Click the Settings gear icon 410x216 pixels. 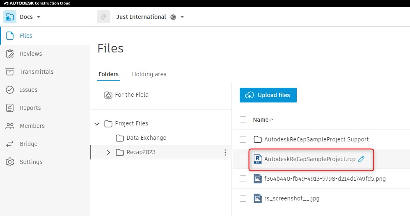tap(10, 162)
